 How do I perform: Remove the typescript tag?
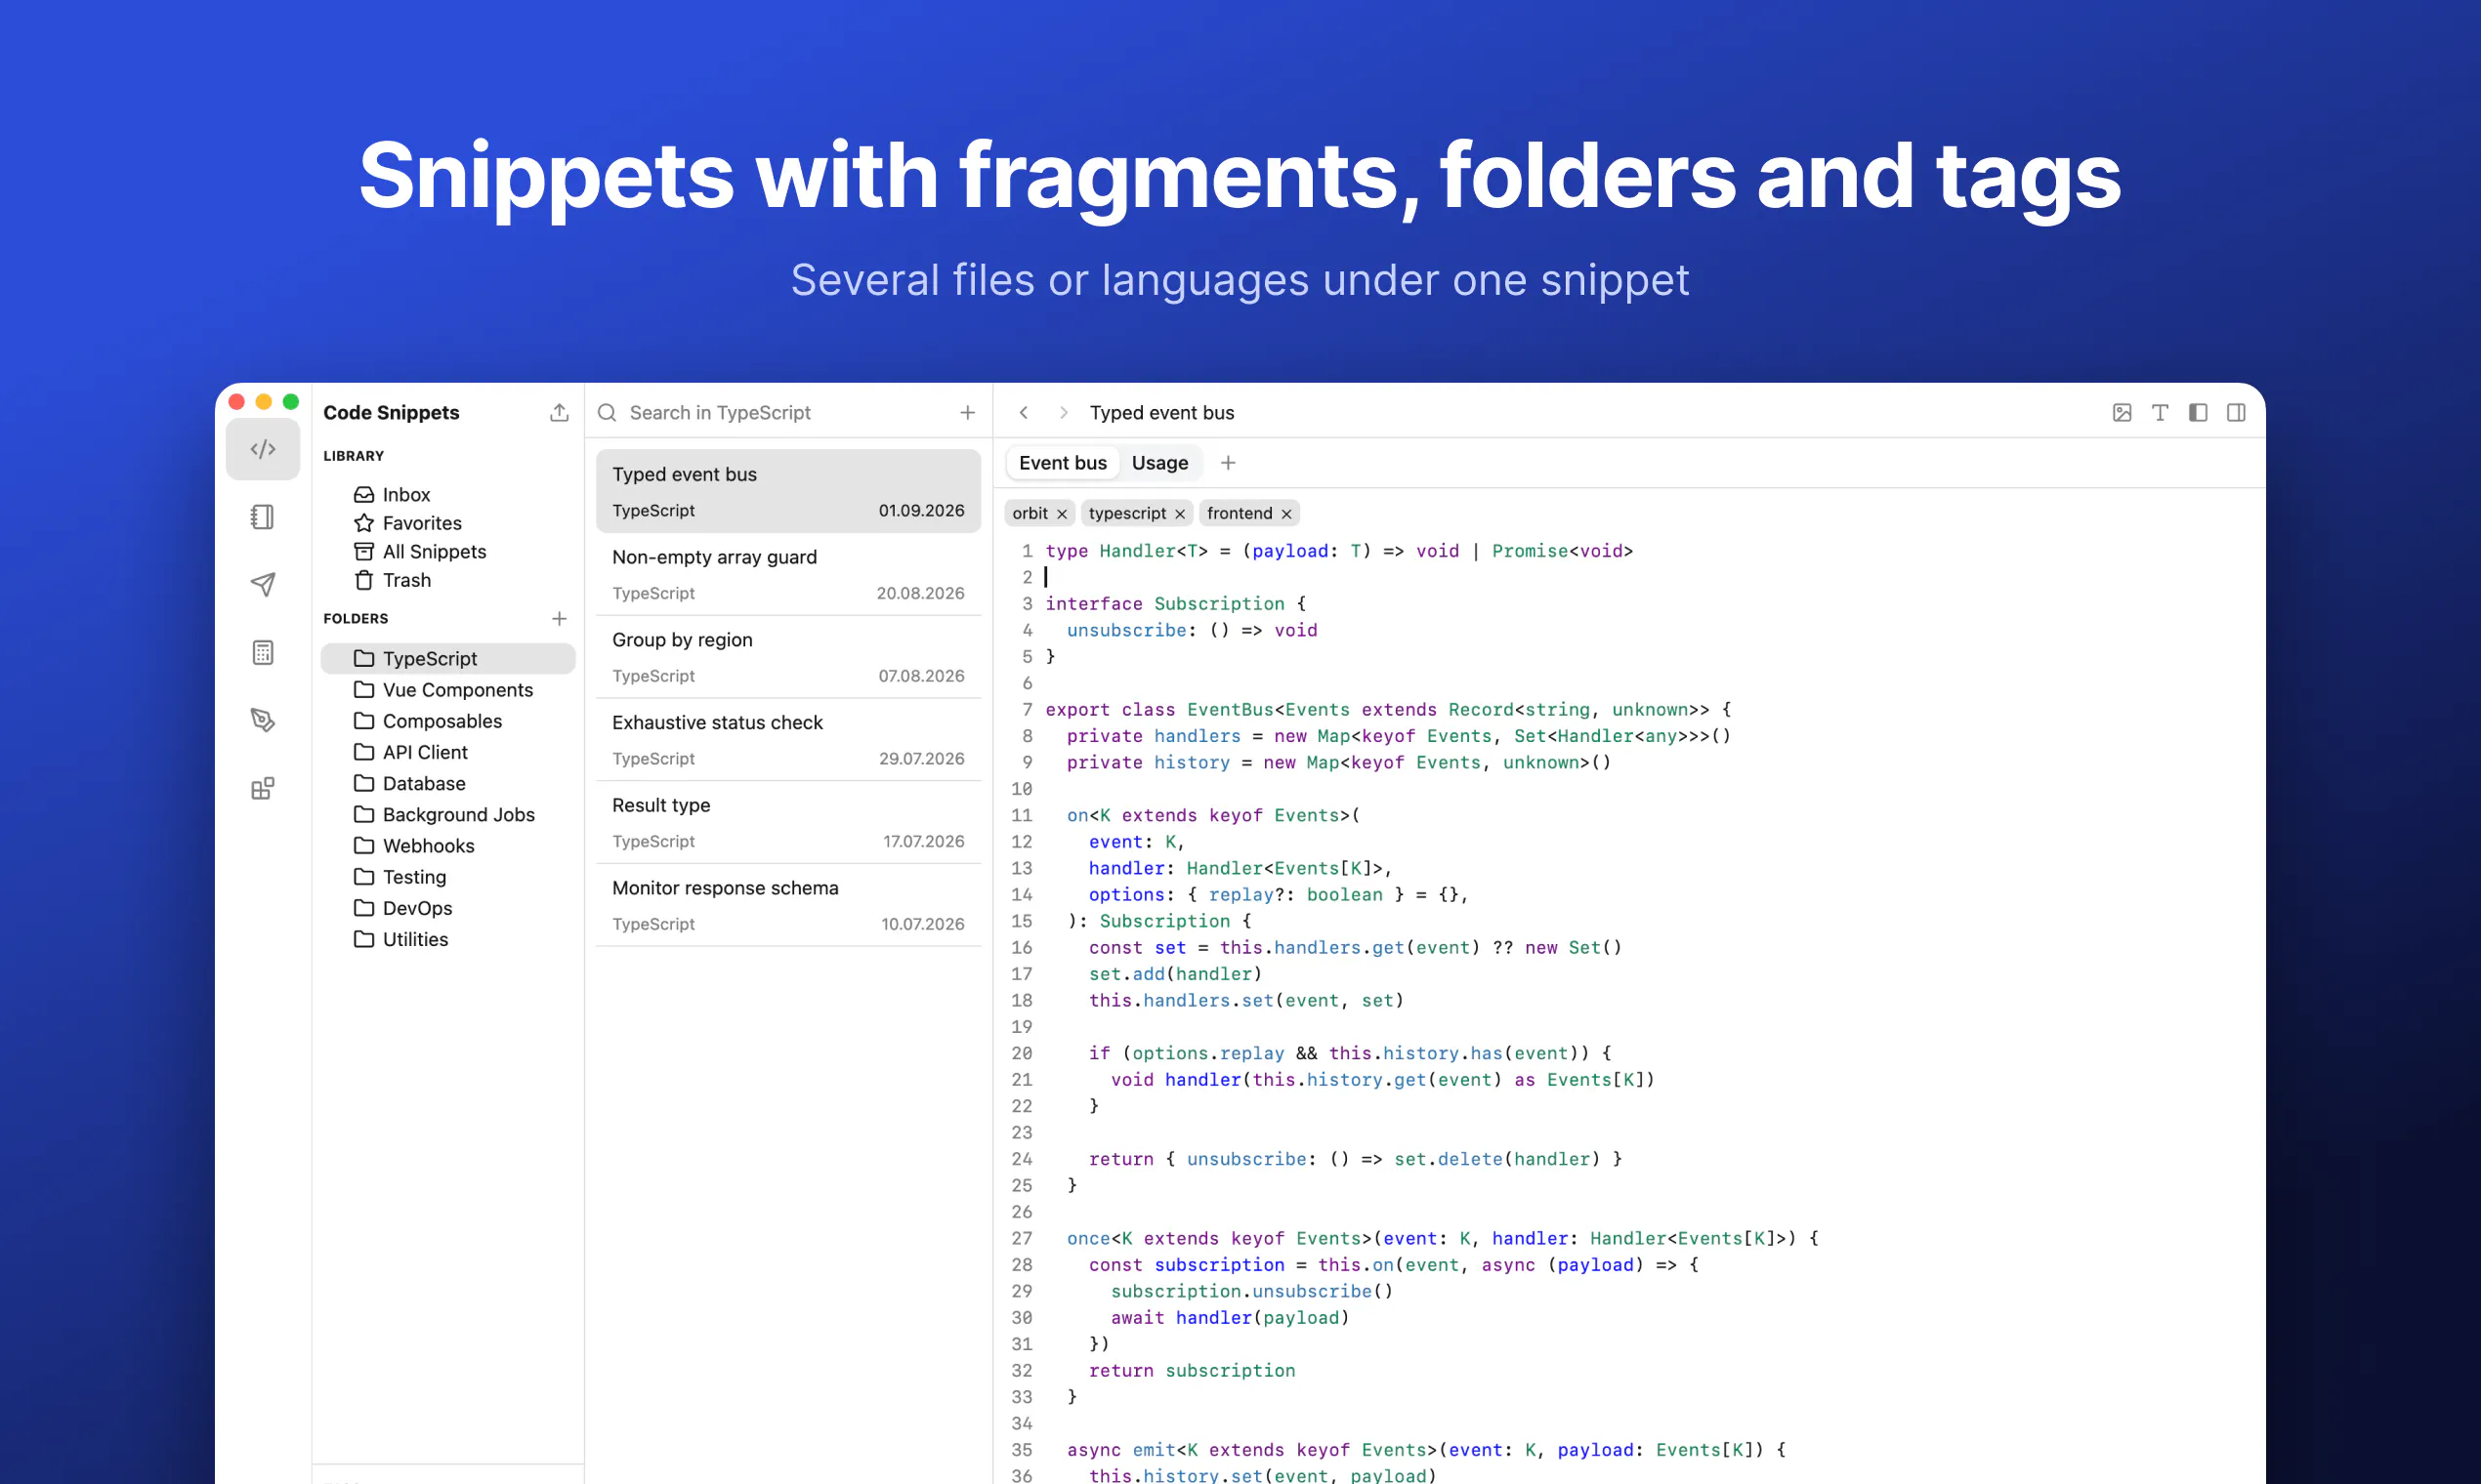coord(1181,514)
